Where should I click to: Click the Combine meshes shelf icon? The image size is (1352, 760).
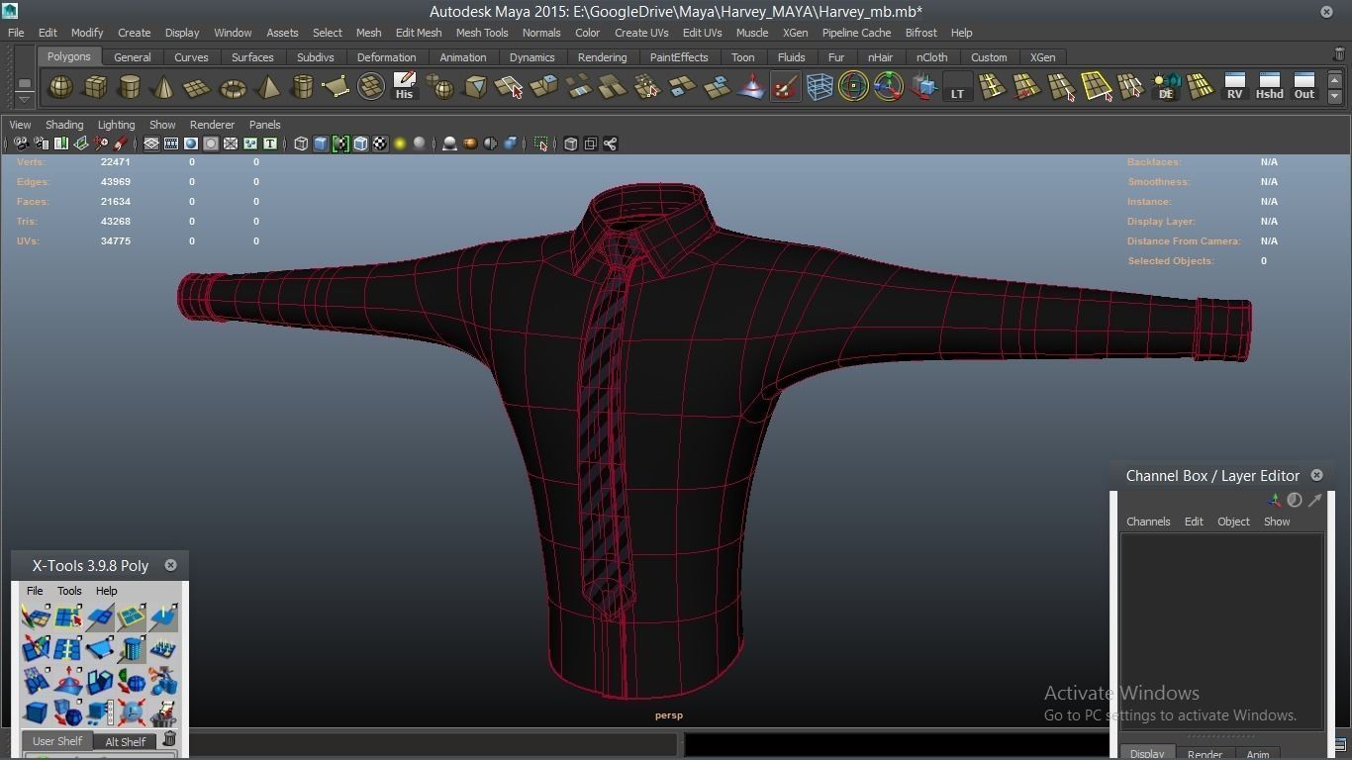(439, 87)
